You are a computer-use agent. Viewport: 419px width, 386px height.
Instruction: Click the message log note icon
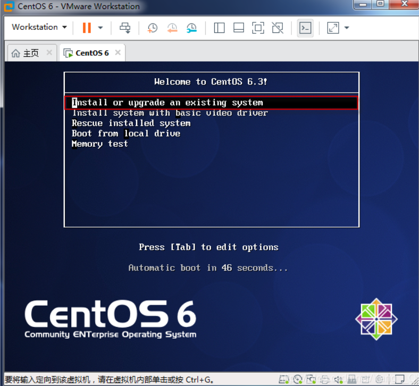[400, 379]
